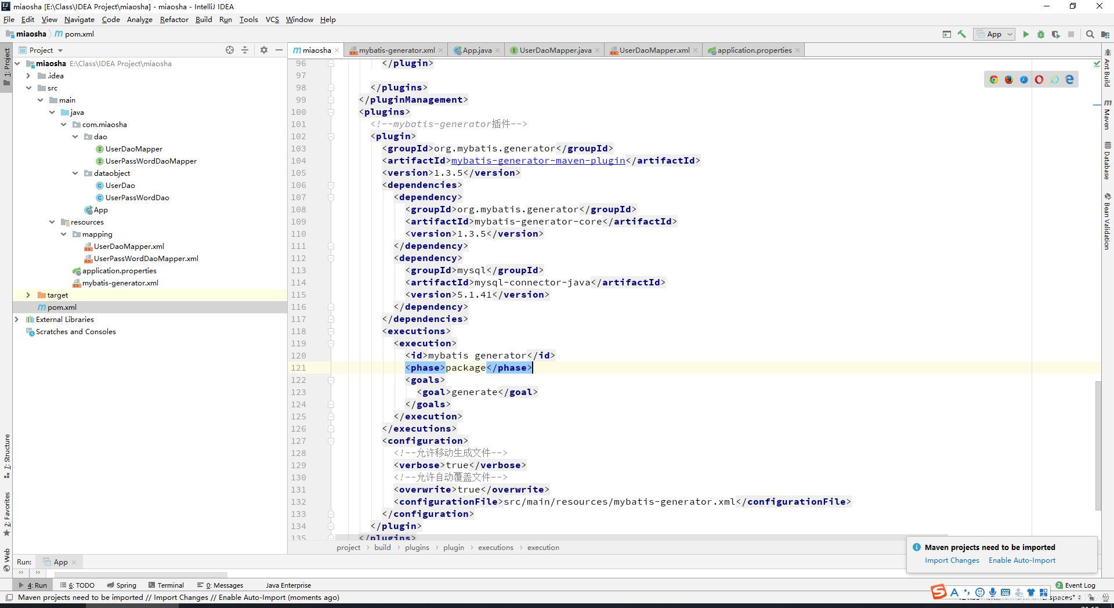Switch to application.properties tab
The image size is (1114, 608).
(x=754, y=50)
